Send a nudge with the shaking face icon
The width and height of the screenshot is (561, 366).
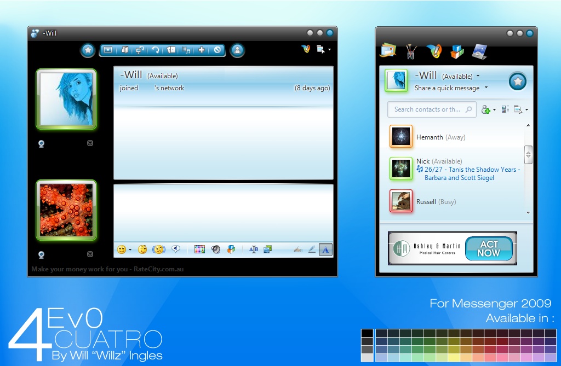coord(159,249)
